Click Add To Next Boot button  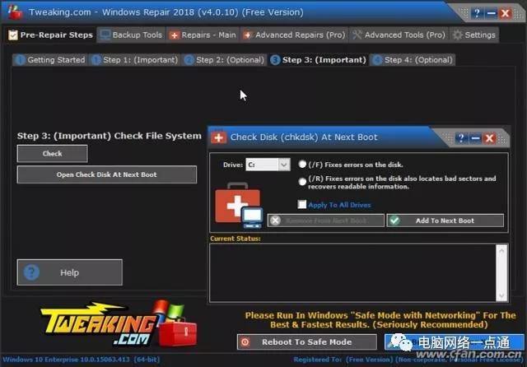[x=445, y=221]
